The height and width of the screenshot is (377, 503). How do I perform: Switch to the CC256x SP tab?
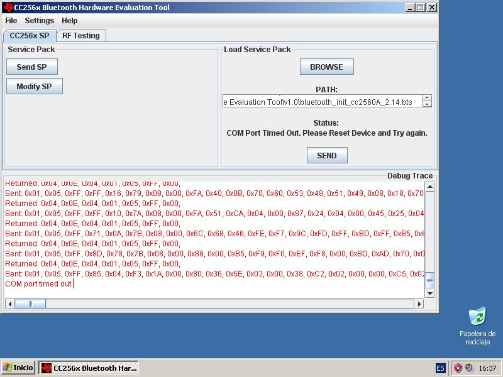[x=30, y=36]
